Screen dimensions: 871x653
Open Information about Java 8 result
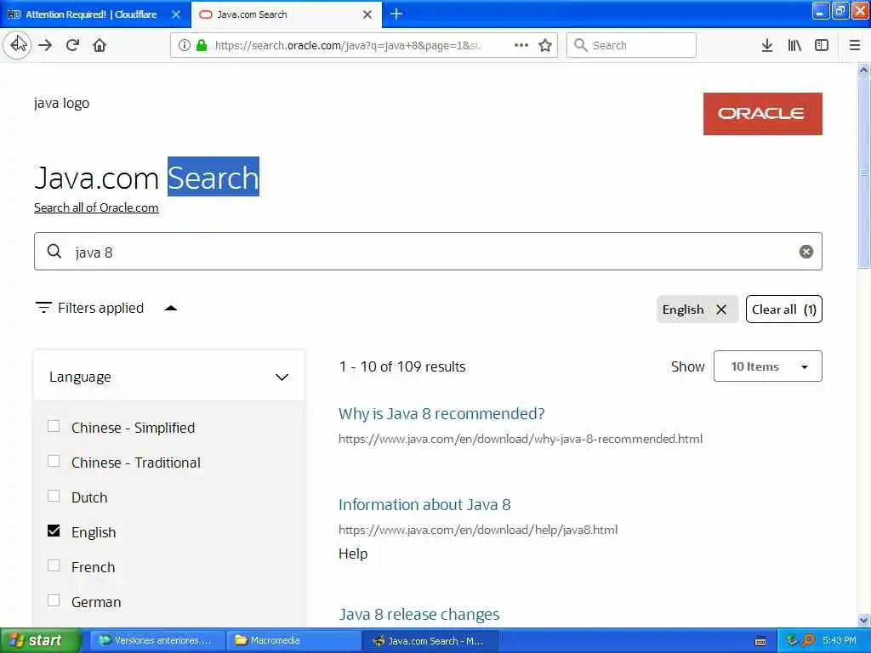(x=424, y=505)
